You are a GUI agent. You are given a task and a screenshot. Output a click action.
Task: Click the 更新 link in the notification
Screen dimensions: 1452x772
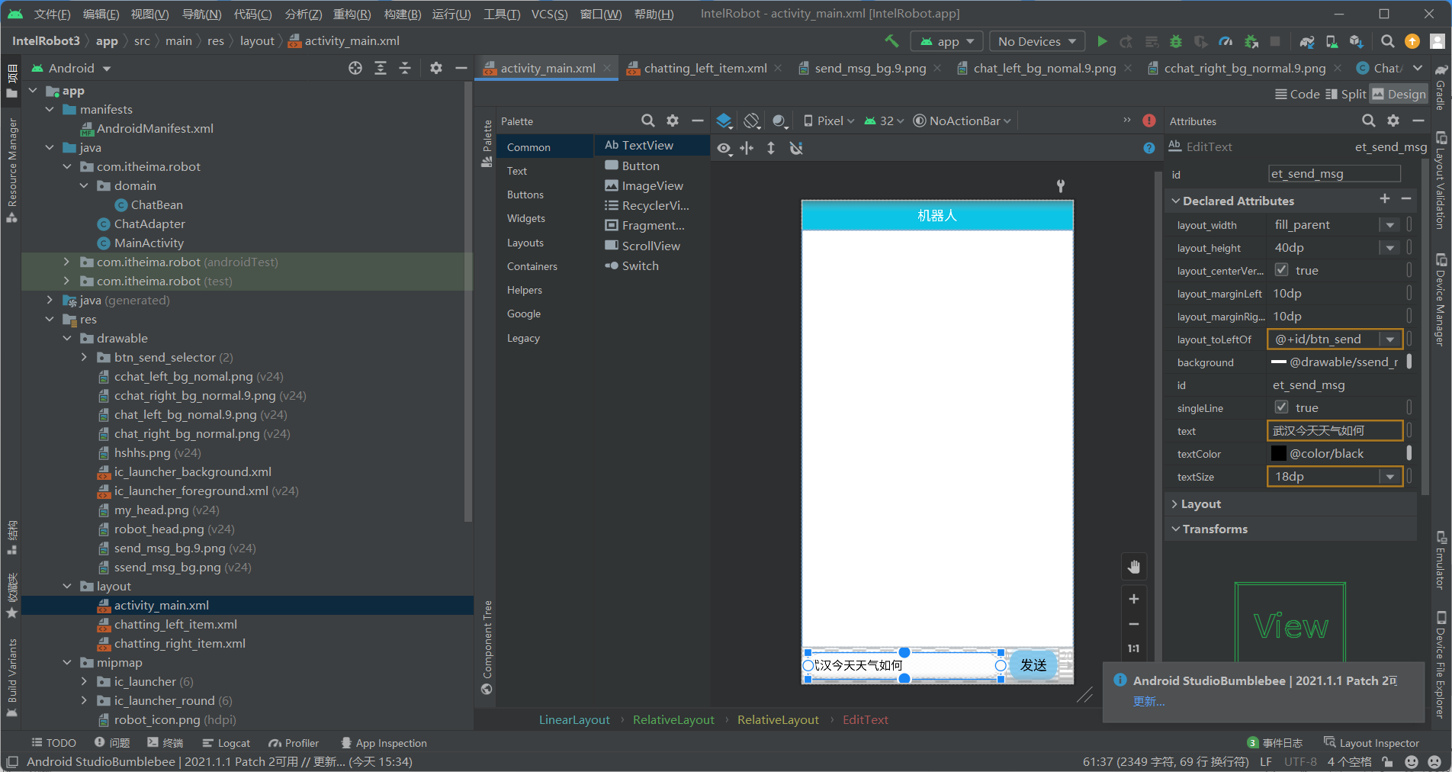point(1148,701)
